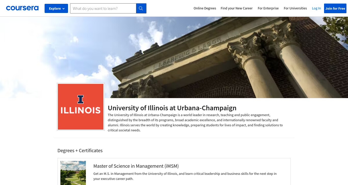Go to Find your New Career

[237, 8]
